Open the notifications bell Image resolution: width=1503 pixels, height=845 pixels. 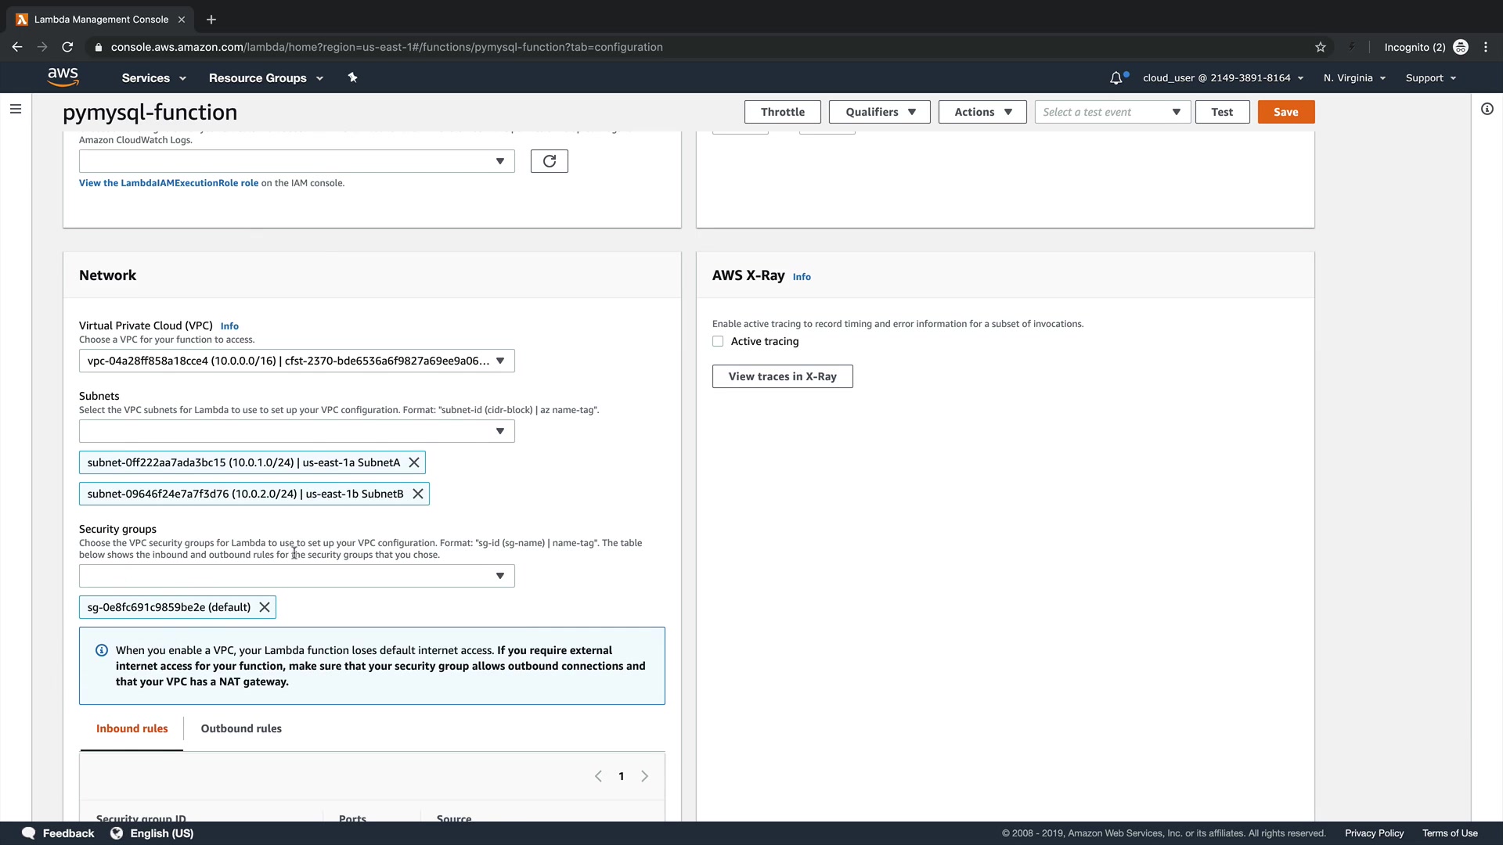coord(1116,77)
